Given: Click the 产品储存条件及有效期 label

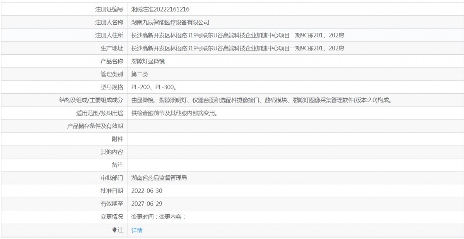Looking at the screenshot, I should pyautogui.click(x=95, y=126).
